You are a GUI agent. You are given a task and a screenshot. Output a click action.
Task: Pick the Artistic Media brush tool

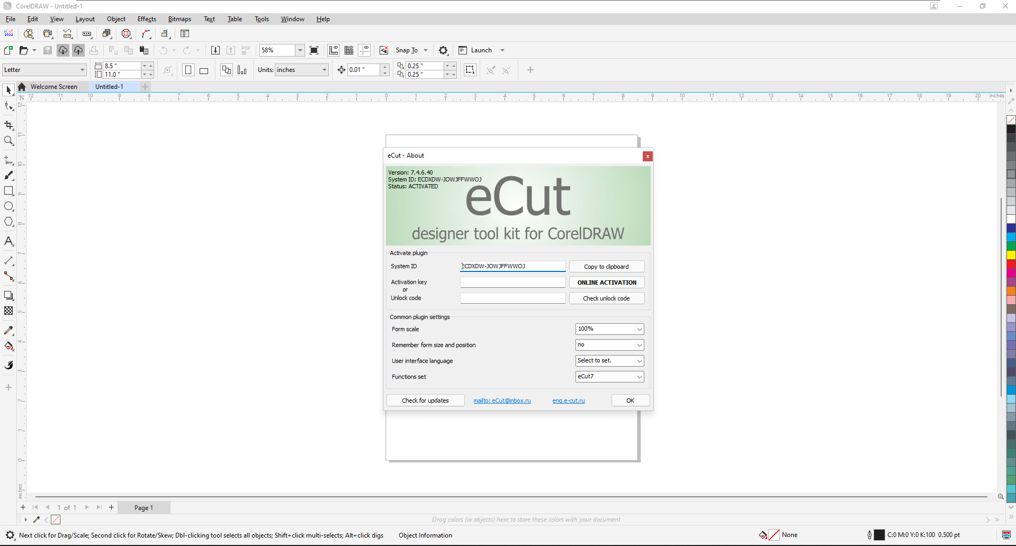tap(8, 175)
